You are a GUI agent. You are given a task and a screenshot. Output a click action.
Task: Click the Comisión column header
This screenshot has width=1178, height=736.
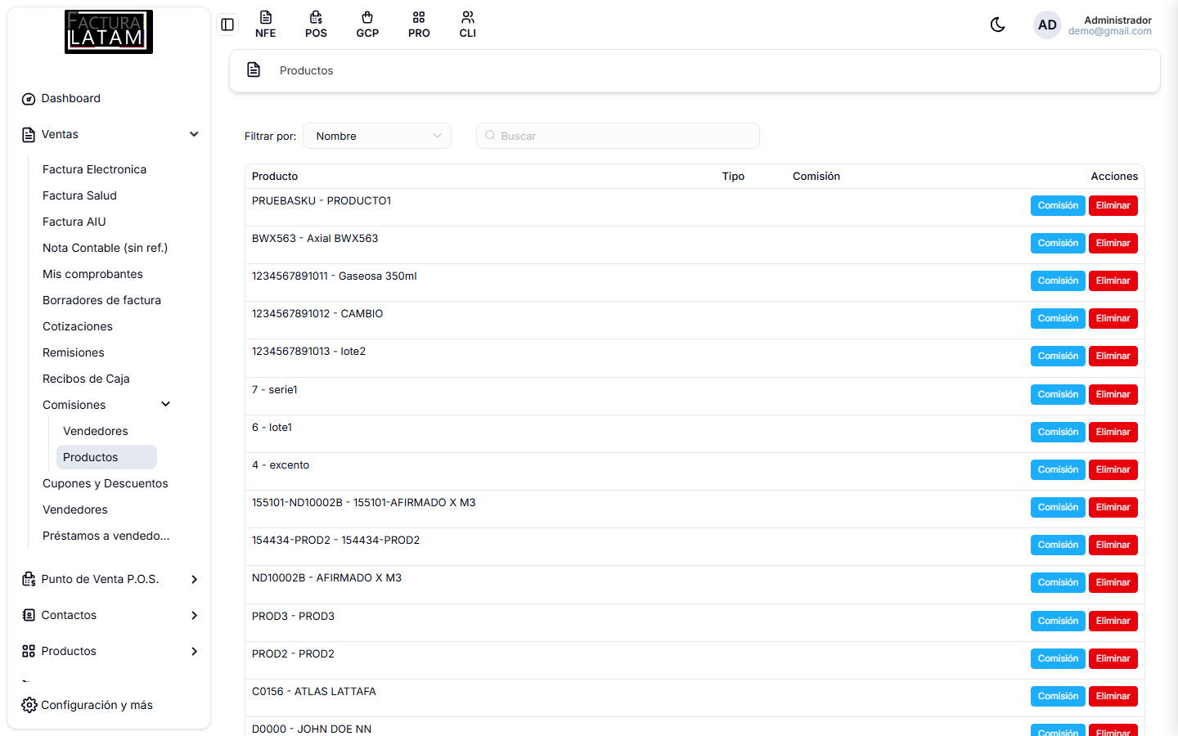816,176
